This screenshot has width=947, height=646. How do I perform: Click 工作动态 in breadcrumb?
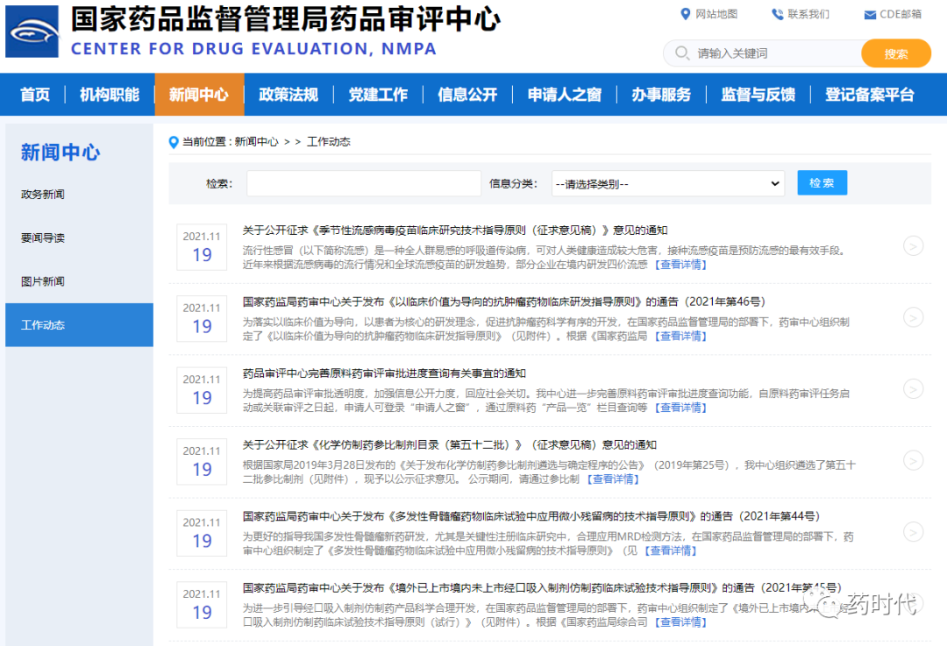329,142
